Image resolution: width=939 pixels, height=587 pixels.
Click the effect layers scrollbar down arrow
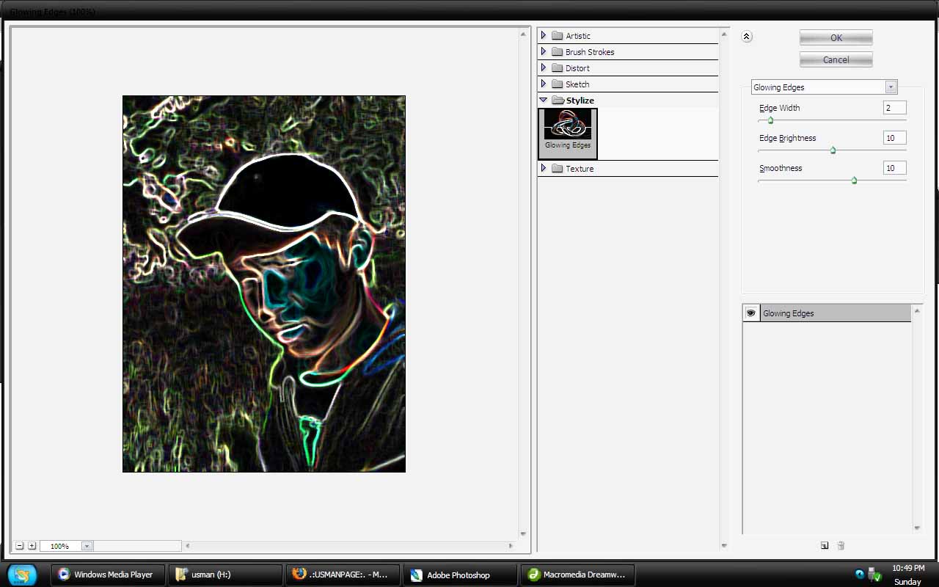[x=917, y=528]
